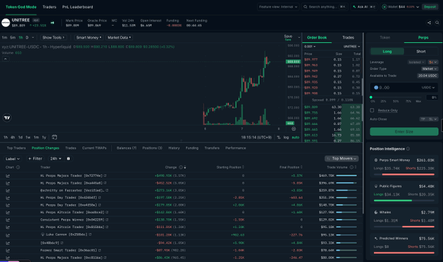
Task: Click the + Filter button
Action: (35, 159)
